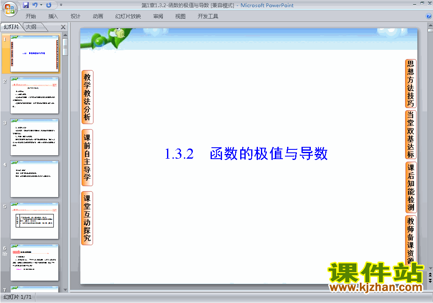Select slide 5 thumbnail
This screenshot has width=433, height=303.
35,221
